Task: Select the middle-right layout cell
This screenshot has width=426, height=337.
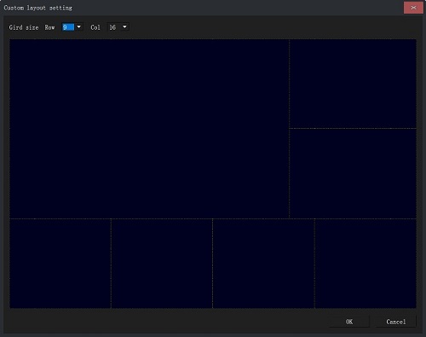Action: click(x=353, y=173)
